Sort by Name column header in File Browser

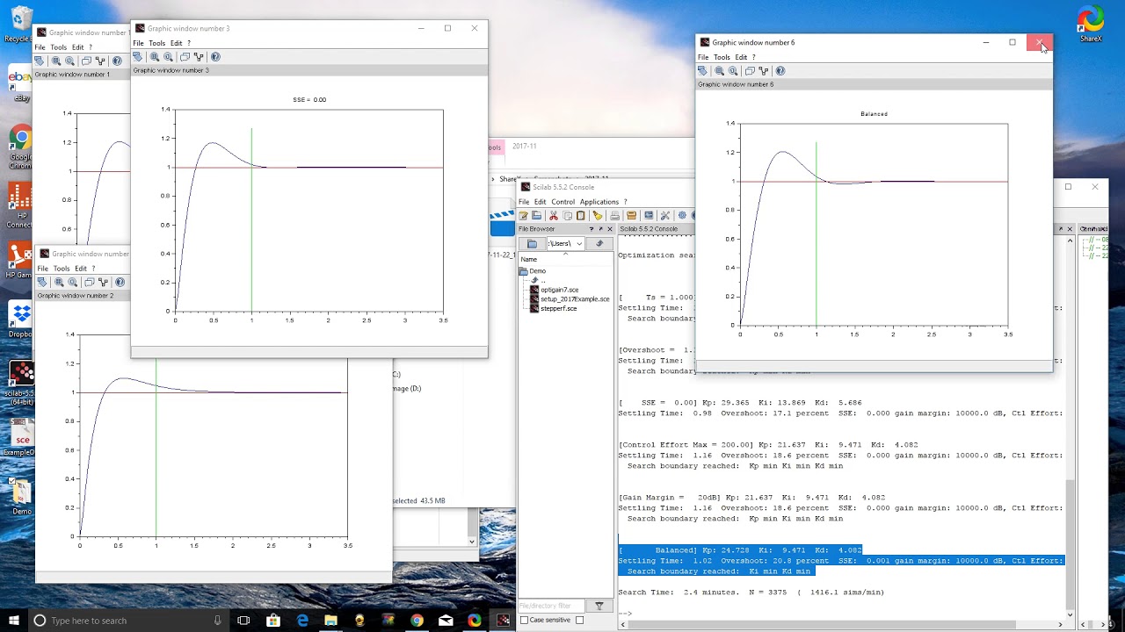(565, 259)
